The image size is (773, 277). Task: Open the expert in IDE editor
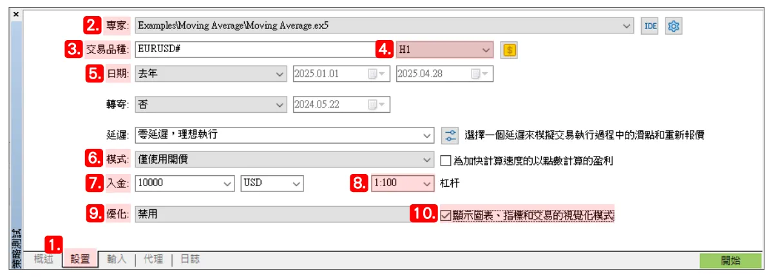tap(650, 26)
